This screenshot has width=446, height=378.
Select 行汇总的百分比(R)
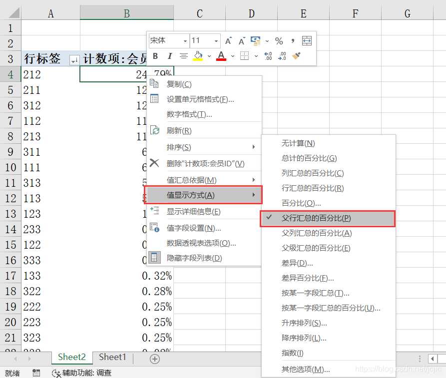(x=328, y=188)
